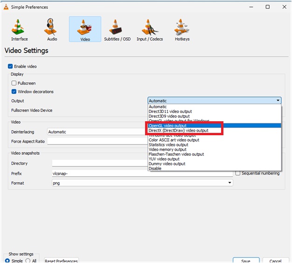292x263 pixels.
Task: Open the Interface preferences category
Action: point(20,30)
